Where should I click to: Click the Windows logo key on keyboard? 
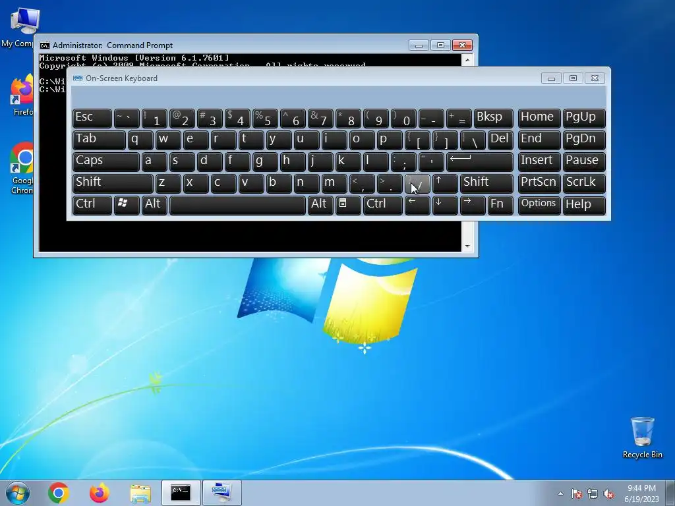coord(127,206)
